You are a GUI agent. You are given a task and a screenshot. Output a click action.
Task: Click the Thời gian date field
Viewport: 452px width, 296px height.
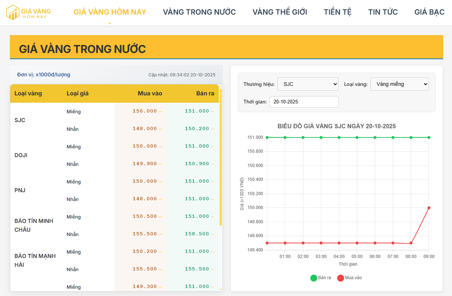click(304, 102)
